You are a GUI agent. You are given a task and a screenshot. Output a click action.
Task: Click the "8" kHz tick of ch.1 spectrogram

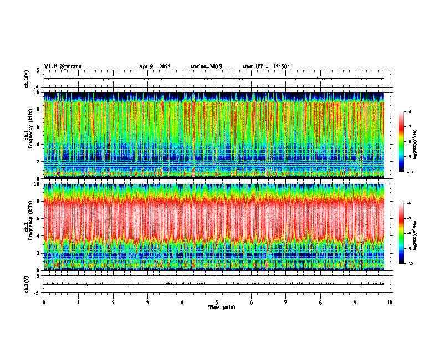[x=38, y=110]
